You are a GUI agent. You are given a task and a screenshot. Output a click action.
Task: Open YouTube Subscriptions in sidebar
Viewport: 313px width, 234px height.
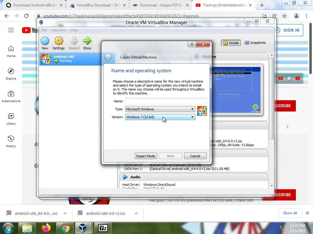point(11,97)
